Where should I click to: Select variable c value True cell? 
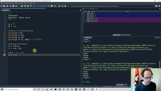[127, 18]
